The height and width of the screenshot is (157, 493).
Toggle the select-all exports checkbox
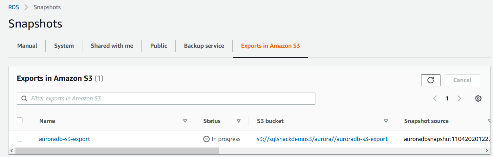coord(20,120)
